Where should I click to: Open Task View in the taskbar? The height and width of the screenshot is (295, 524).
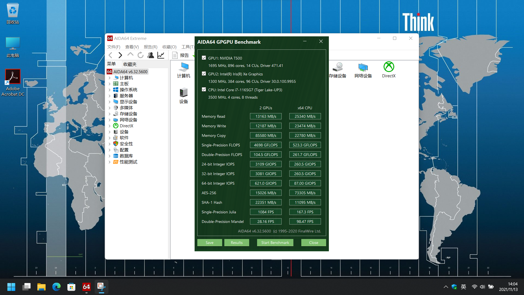click(x=26, y=287)
